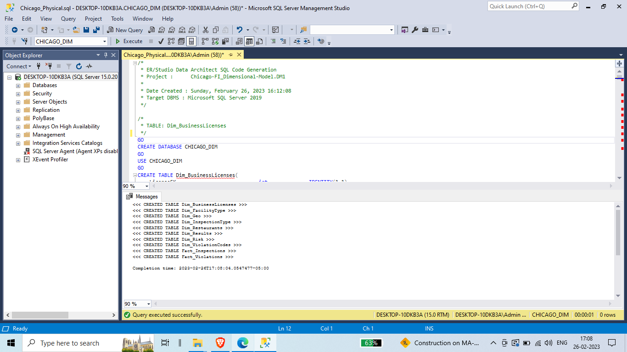This screenshot has width=627, height=352.
Task: Select the Messages results tab
Action: click(142, 197)
